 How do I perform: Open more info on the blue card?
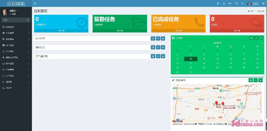[x=61, y=30]
